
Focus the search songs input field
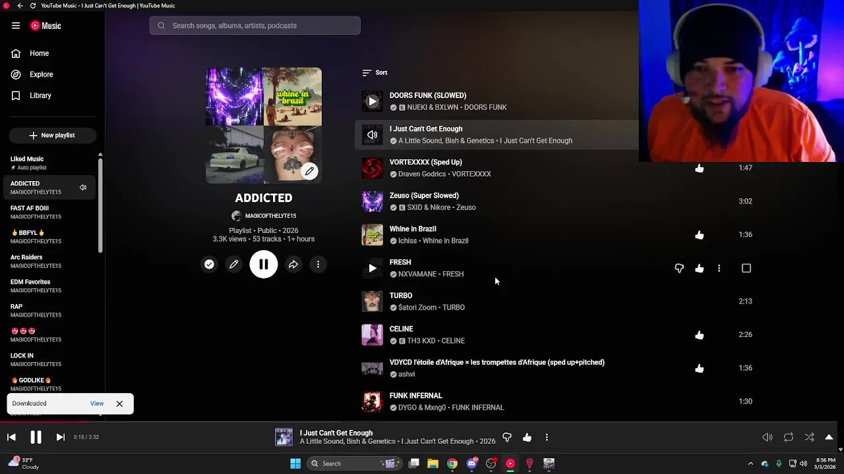(255, 26)
